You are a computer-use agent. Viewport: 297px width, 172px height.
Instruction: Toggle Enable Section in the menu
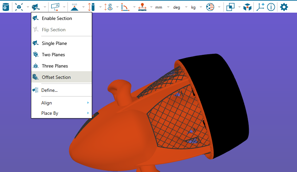coord(57,18)
